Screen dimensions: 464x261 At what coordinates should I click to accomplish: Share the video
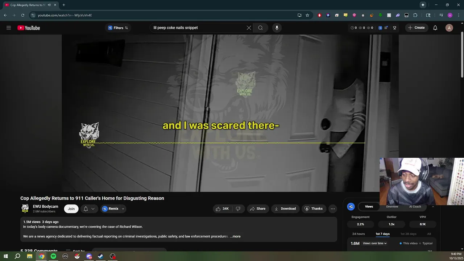coord(258,209)
